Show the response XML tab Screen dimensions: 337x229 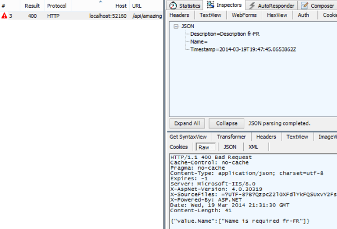point(253,147)
